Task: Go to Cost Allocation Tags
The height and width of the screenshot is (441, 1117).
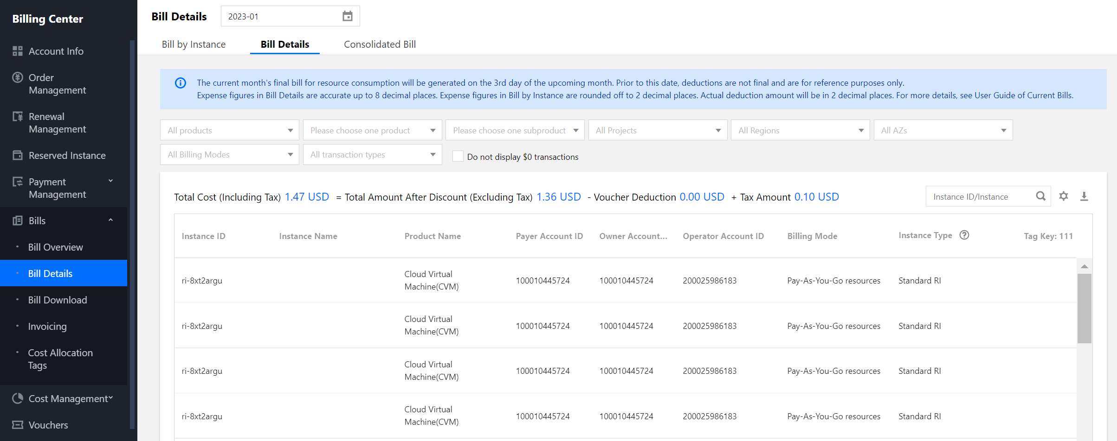Action: tap(60, 359)
